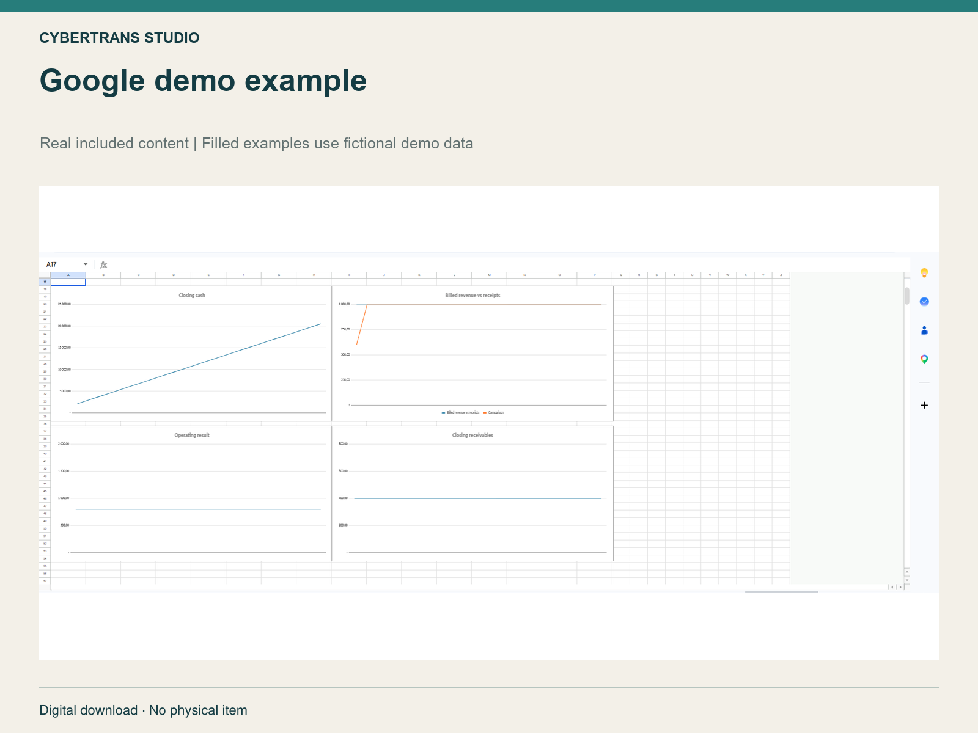Click the "Closing cash" chart title
The image size is (978, 733).
192,296
